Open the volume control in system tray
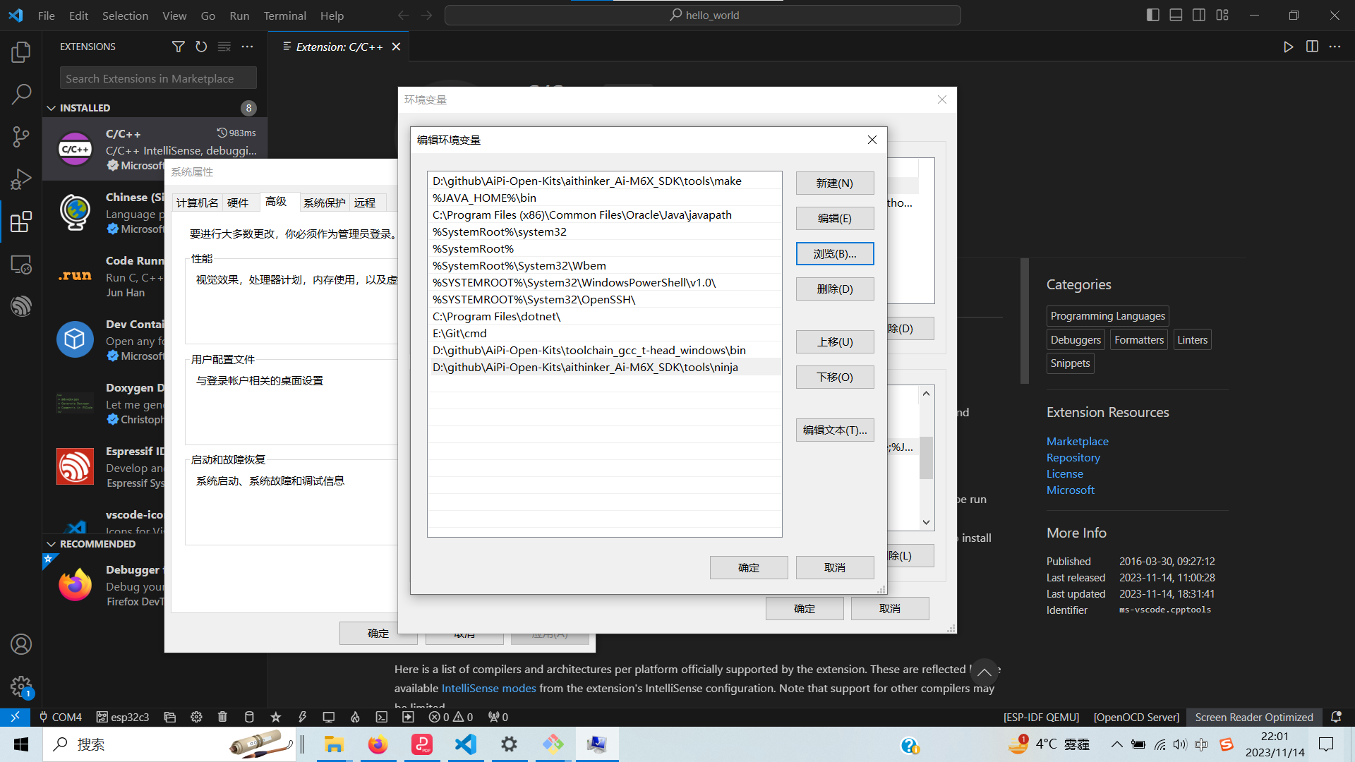Image resolution: width=1355 pixels, height=762 pixels. (1180, 744)
